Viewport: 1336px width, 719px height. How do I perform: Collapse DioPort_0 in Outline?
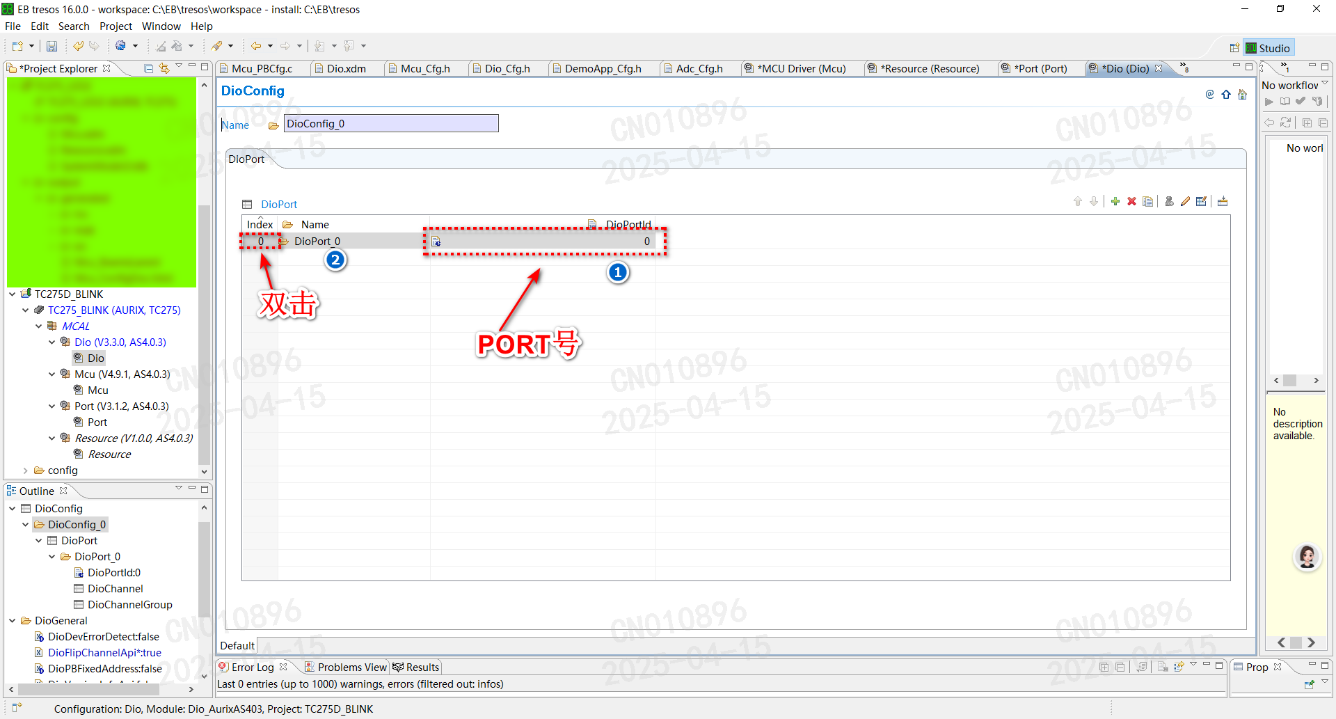(x=52, y=557)
